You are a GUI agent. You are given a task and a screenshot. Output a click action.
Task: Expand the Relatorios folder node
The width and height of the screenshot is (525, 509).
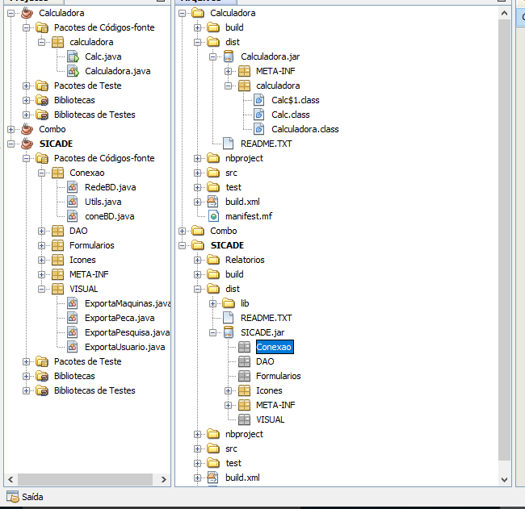(x=198, y=260)
